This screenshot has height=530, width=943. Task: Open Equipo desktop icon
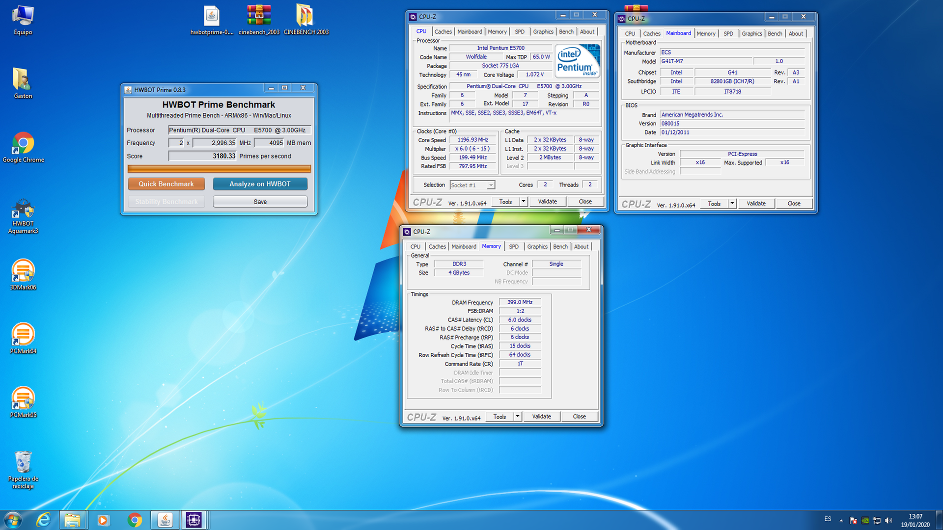click(23, 21)
